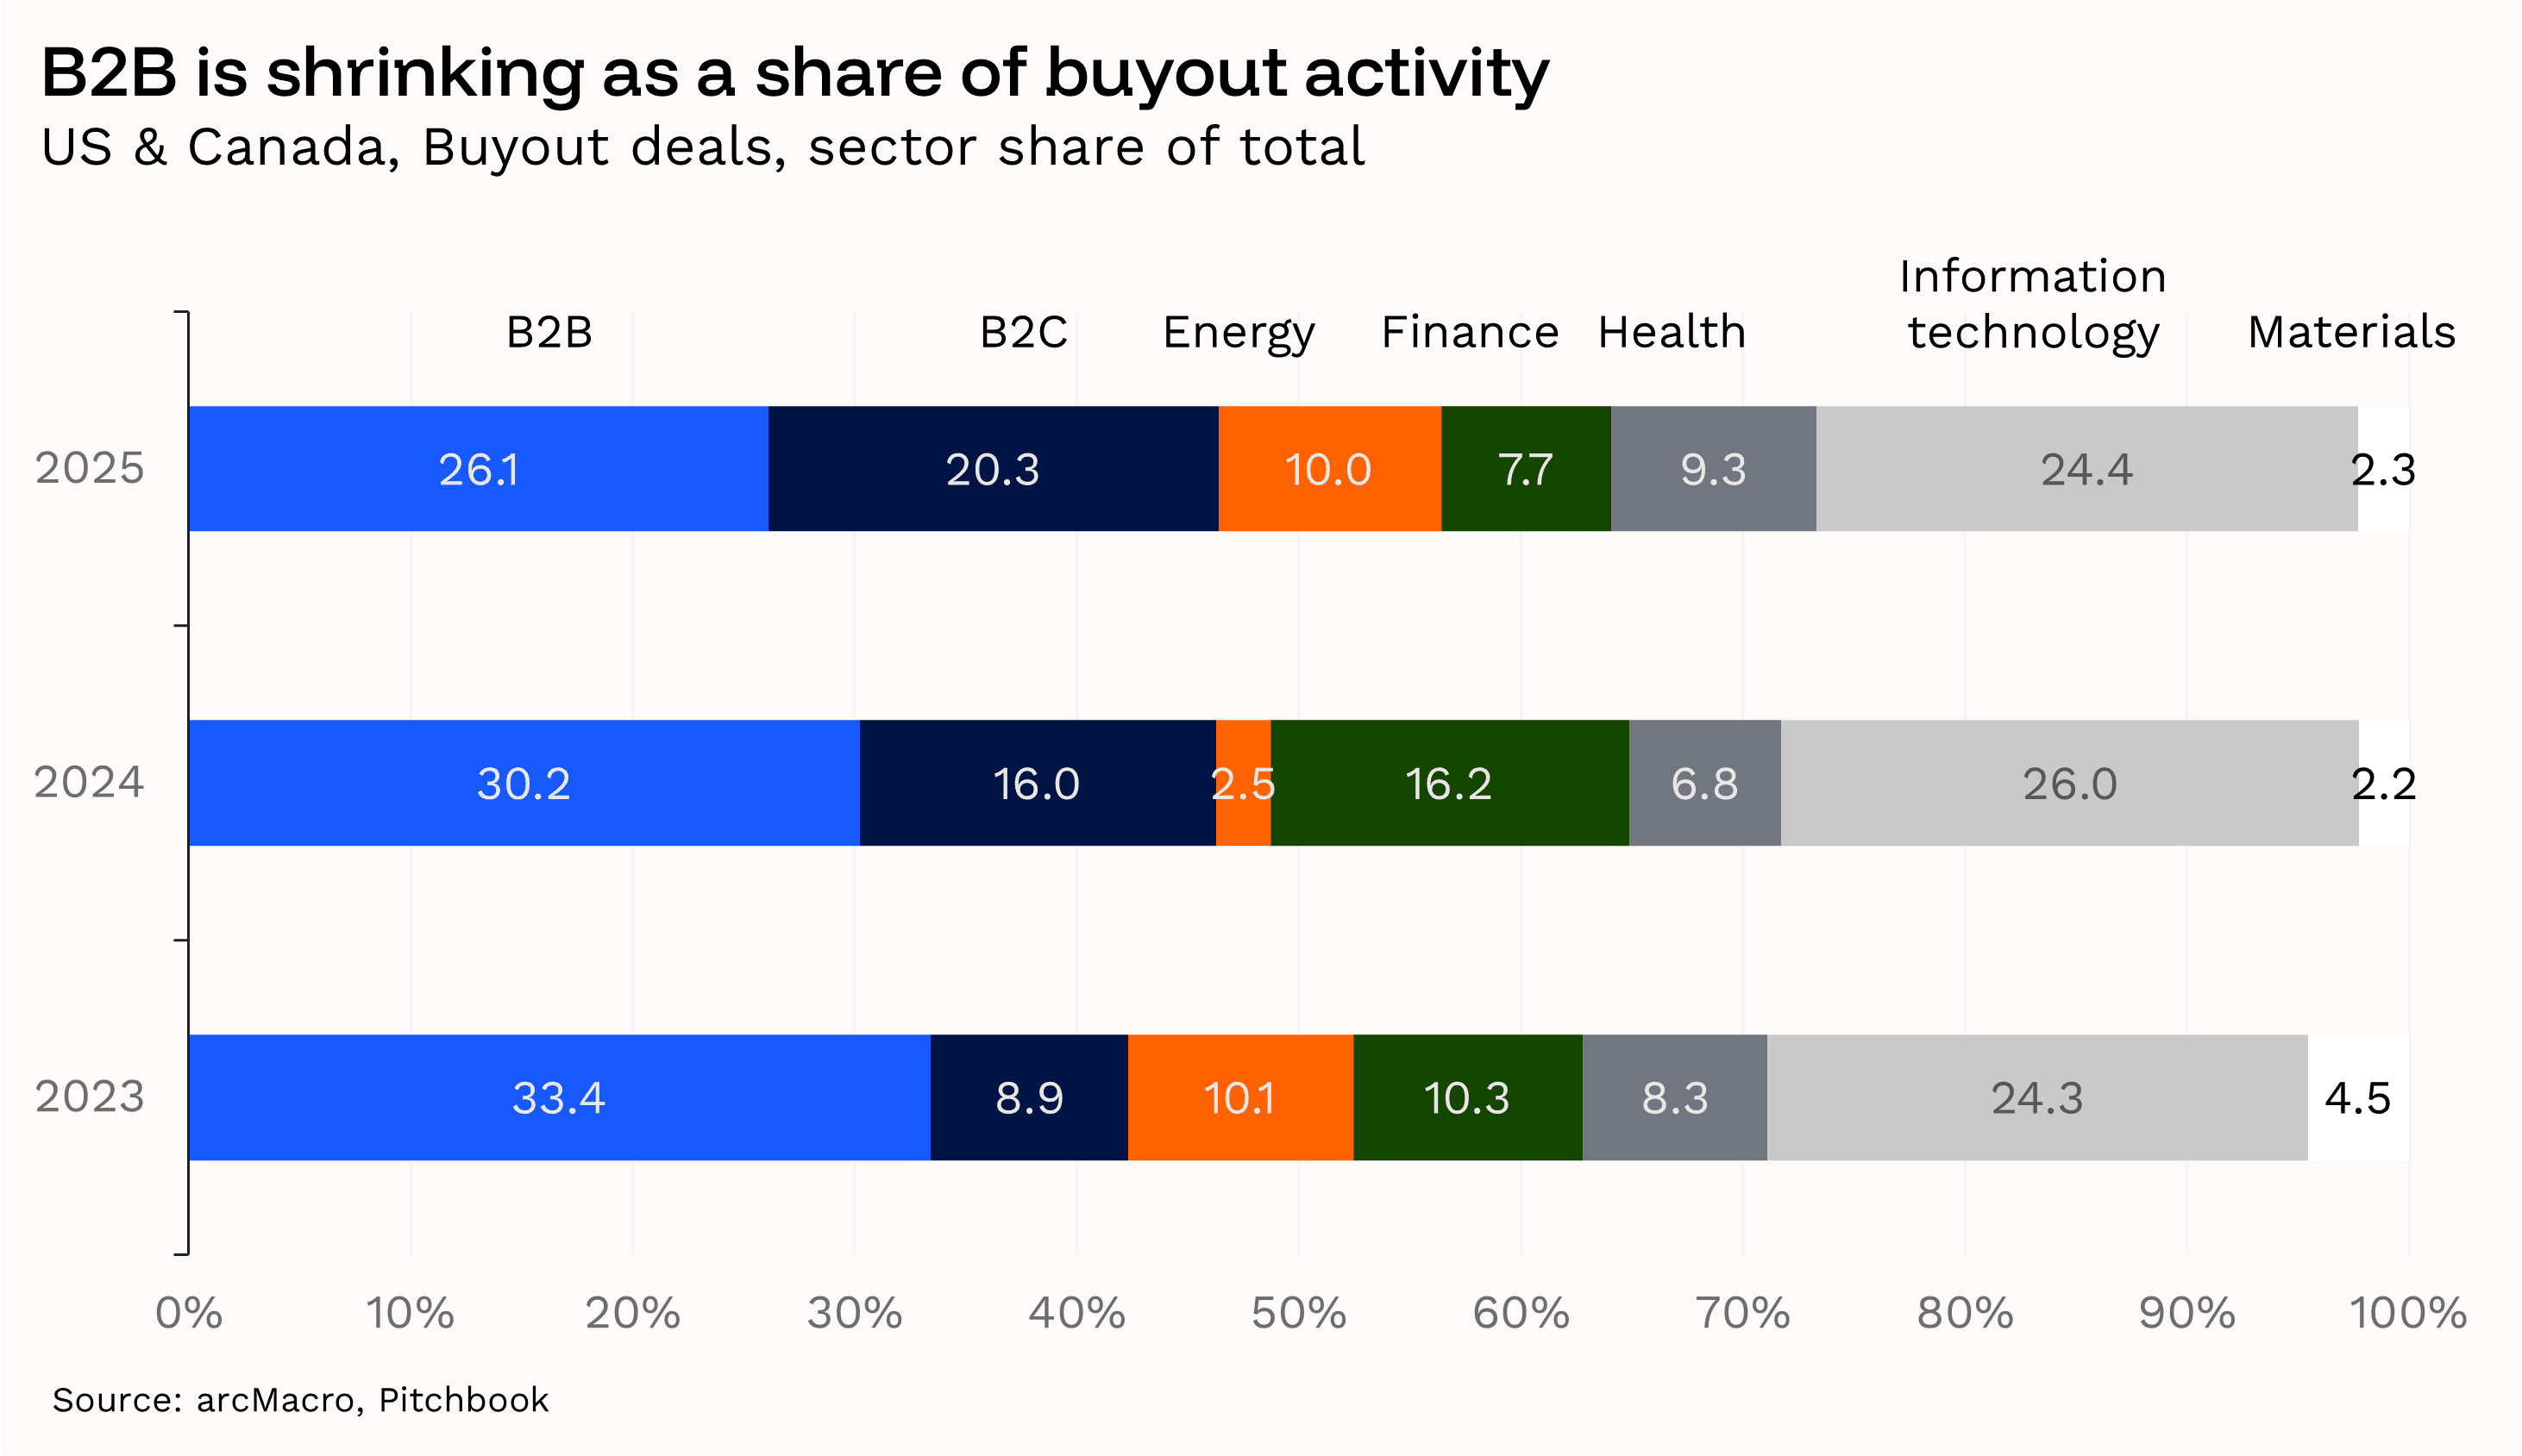Click the 2023 Health segment labeled 8.3
Screen dimensions: 2522x1456
[1675, 1097]
